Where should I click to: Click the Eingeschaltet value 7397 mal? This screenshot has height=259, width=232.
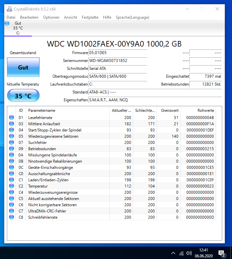point(205,76)
